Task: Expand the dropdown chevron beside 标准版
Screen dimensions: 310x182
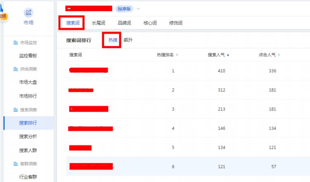Action: click(x=138, y=9)
